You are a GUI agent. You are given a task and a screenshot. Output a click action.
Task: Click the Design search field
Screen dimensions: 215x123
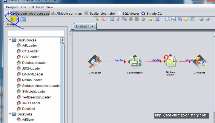36,33
